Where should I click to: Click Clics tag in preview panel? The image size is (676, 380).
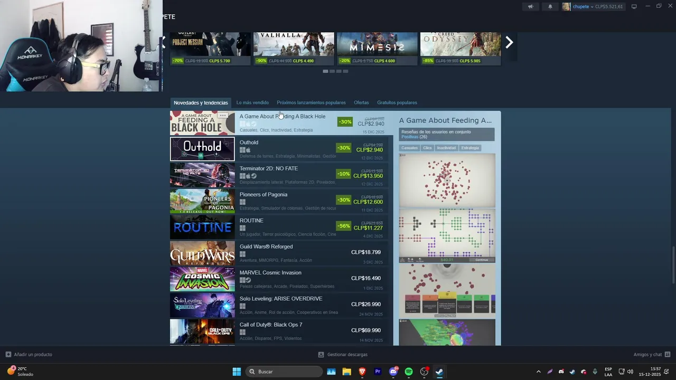pyautogui.click(x=427, y=148)
